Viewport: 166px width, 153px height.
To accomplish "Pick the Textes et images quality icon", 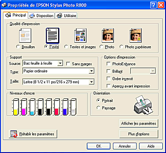I will tap(80, 36).
